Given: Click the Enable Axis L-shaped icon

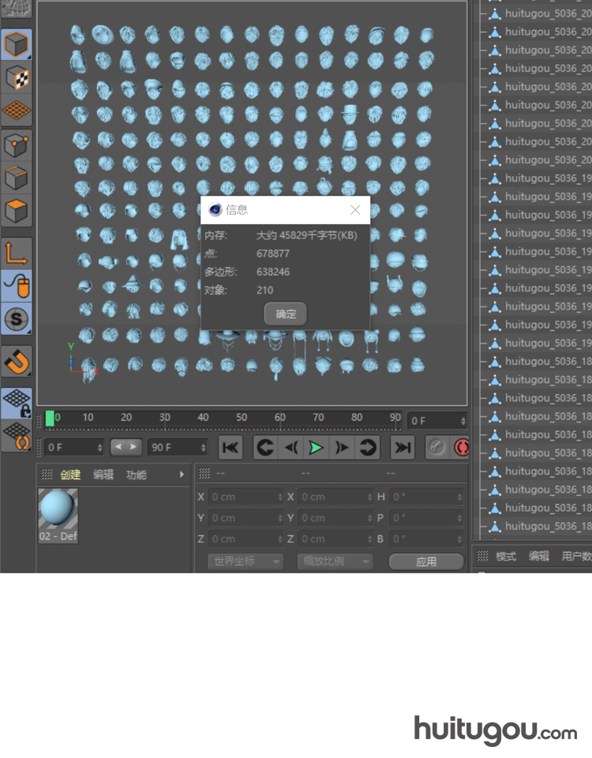Looking at the screenshot, I should 17,253.
